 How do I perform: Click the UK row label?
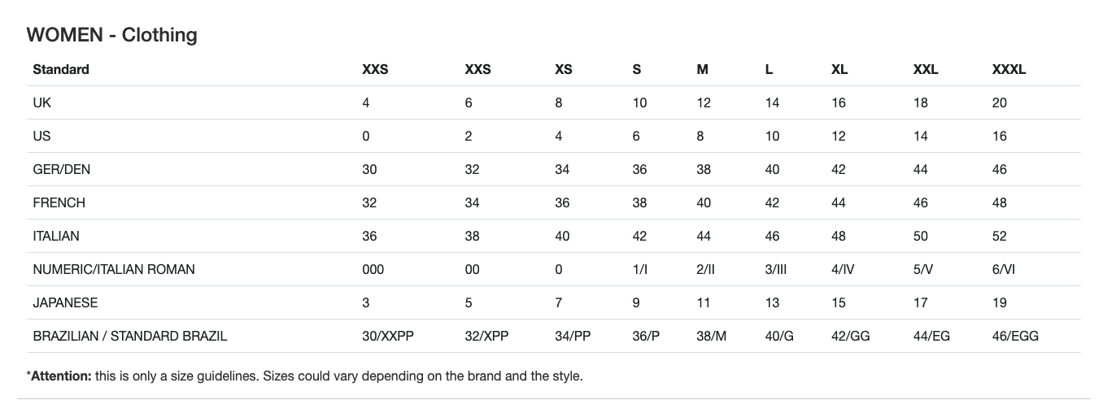pyautogui.click(x=41, y=102)
